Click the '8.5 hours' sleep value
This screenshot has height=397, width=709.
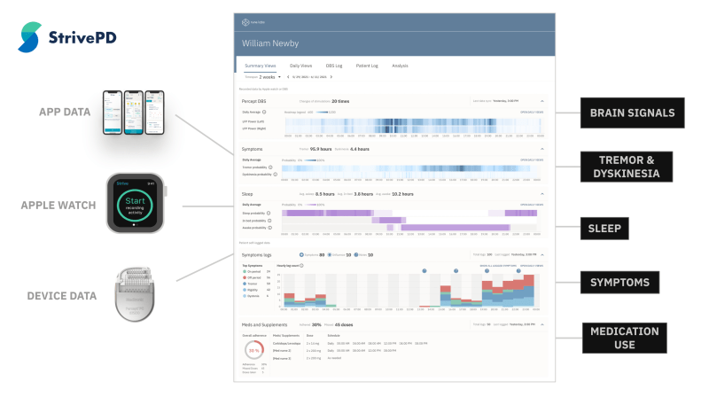[x=324, y=194]
